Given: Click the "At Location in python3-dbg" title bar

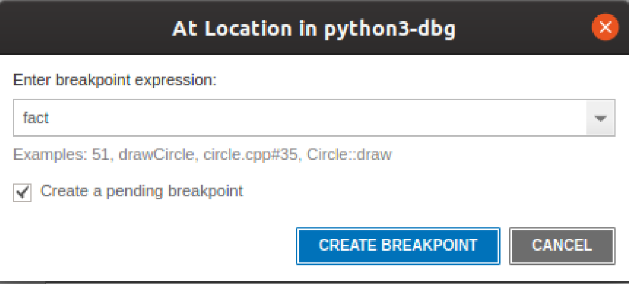Looking at the screenshot, I should 314,29.
